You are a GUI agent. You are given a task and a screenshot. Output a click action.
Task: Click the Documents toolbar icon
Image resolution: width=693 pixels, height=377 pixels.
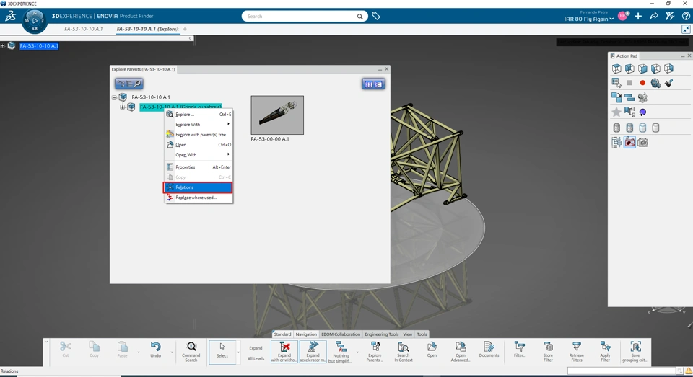(489, 350)
